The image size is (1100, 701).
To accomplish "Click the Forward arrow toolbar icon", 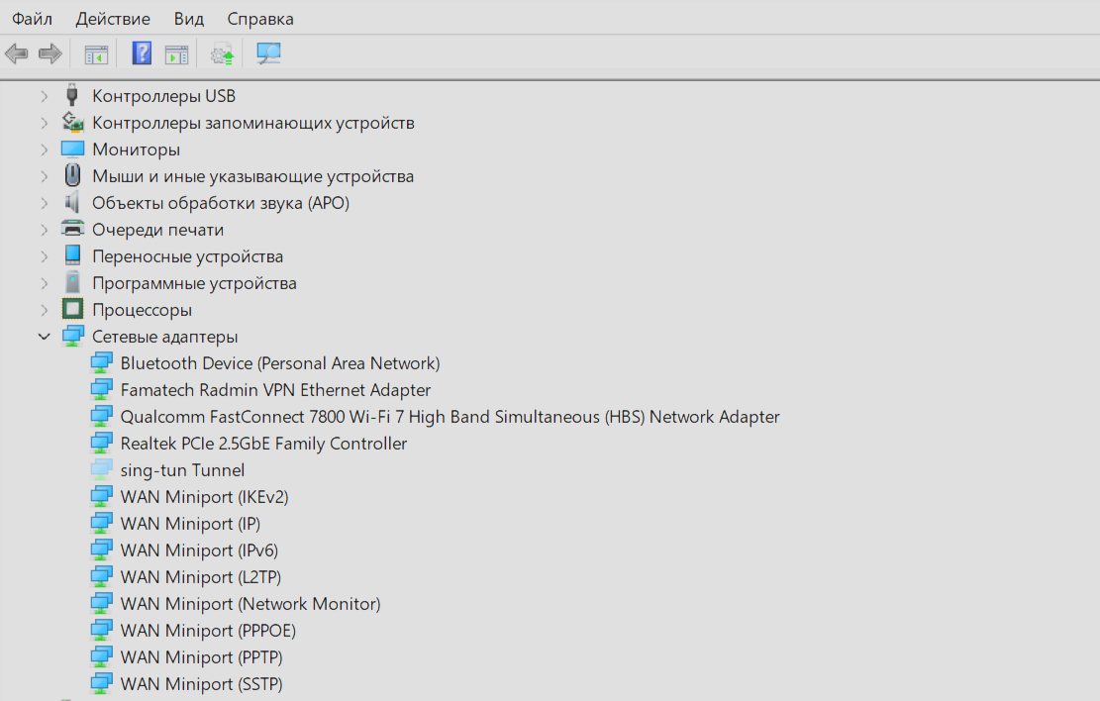I will point(50,53).
